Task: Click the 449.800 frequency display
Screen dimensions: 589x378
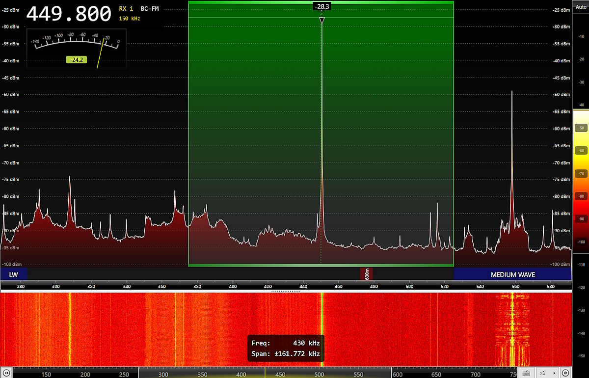Action: click(x=69, y=15)
